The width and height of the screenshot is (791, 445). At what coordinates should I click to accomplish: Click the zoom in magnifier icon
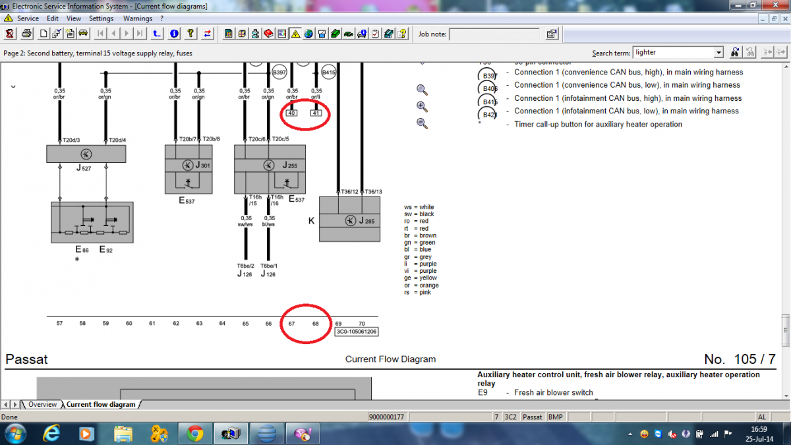tap(423, 106)
